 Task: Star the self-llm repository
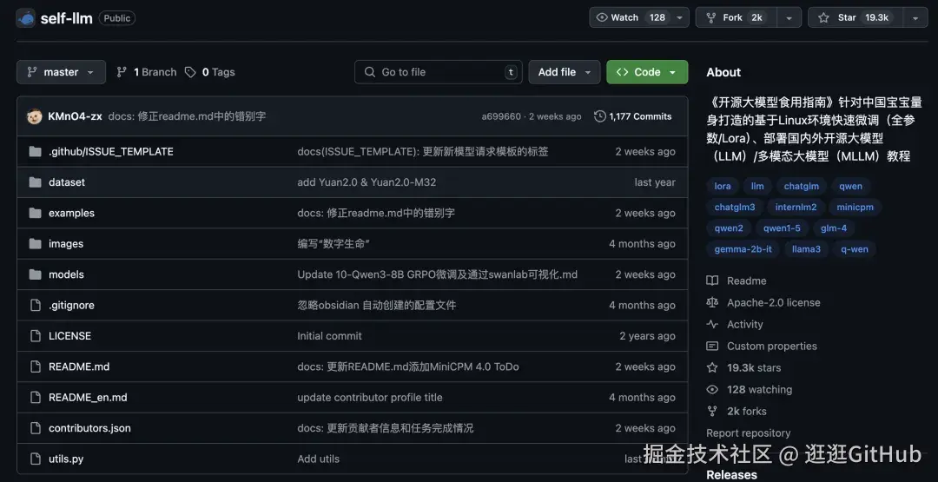point(856,17)
